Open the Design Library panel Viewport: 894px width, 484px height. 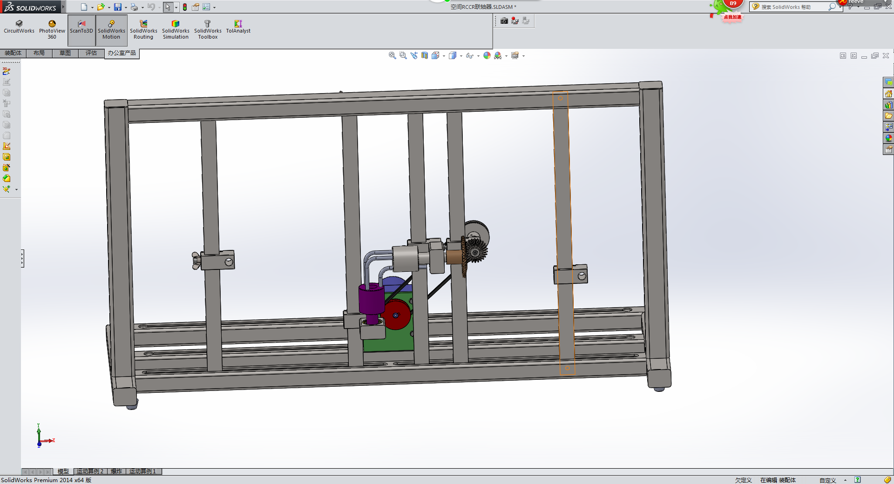tap(889, 105)
